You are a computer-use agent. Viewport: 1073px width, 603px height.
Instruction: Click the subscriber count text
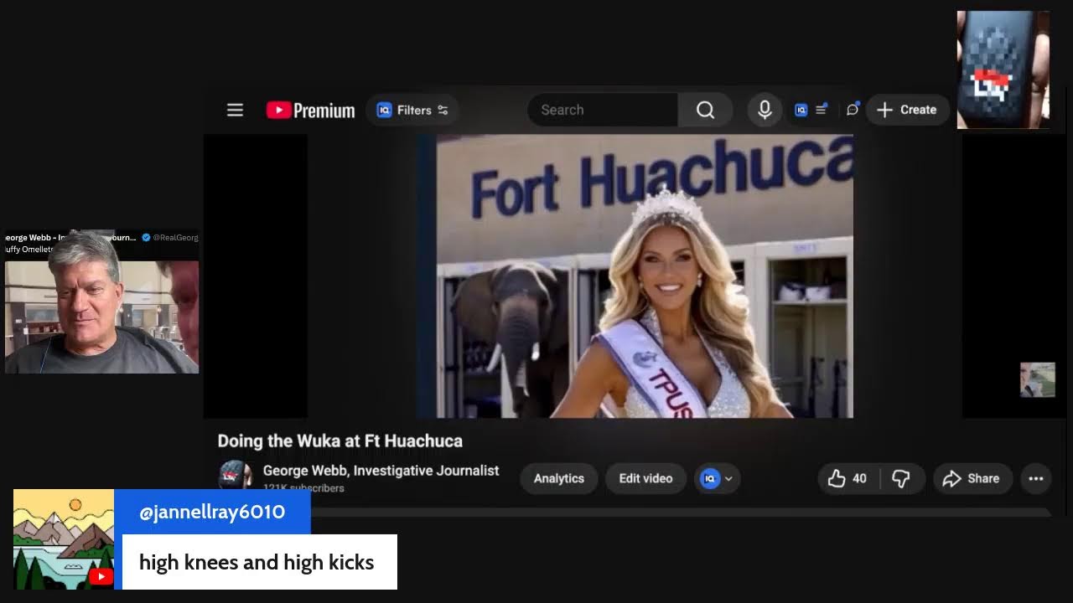303,487
